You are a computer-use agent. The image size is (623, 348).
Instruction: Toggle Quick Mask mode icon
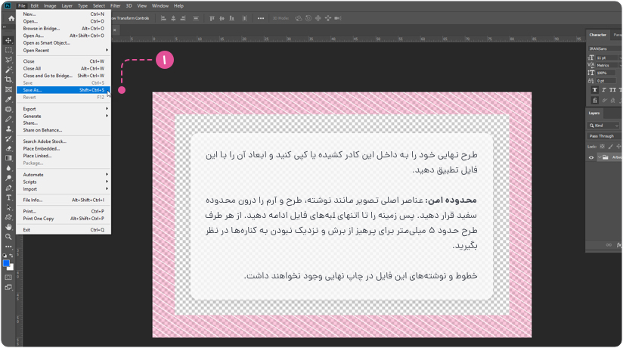8,278
